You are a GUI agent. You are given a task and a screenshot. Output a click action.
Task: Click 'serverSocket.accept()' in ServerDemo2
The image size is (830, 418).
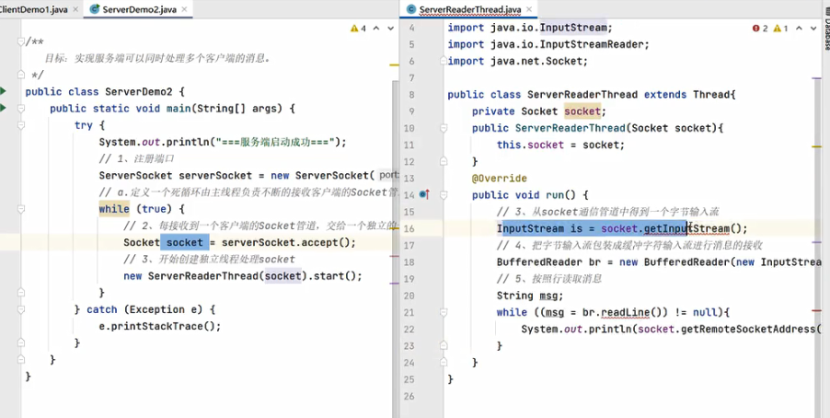tap(286, 242)
